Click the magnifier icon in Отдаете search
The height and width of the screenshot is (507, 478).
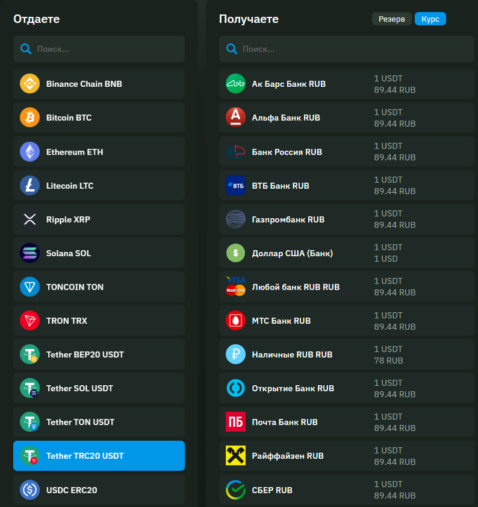coord(26,49)
